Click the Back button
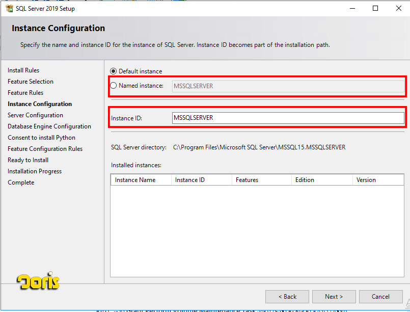Screen dimensions: 410x312 [x=287, y=297]
